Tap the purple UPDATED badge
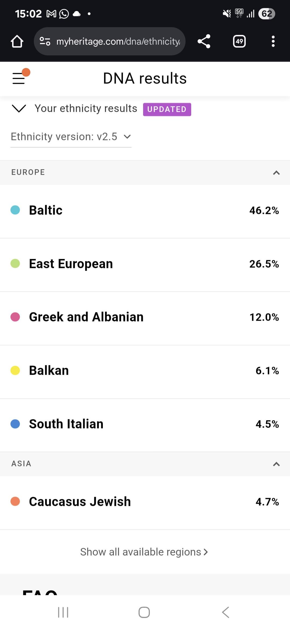Screen dimensions: 290x629 click(167, 109)
